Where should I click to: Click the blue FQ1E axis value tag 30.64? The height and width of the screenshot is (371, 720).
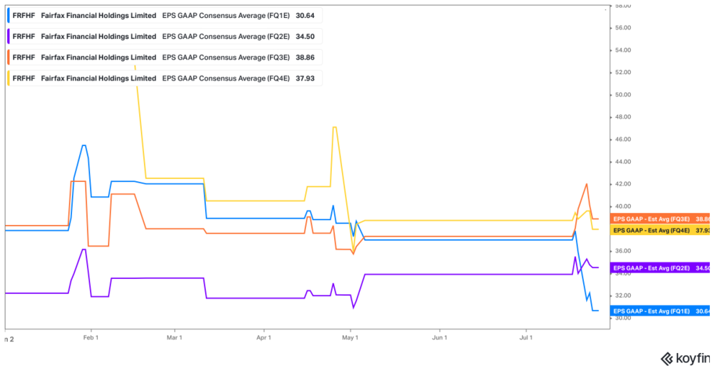(x=660, y=311)
